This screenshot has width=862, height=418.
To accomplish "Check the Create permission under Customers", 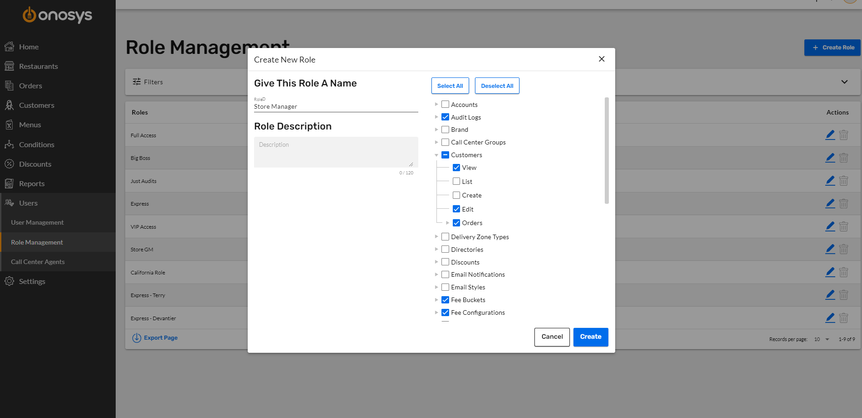I will point(456,195).
